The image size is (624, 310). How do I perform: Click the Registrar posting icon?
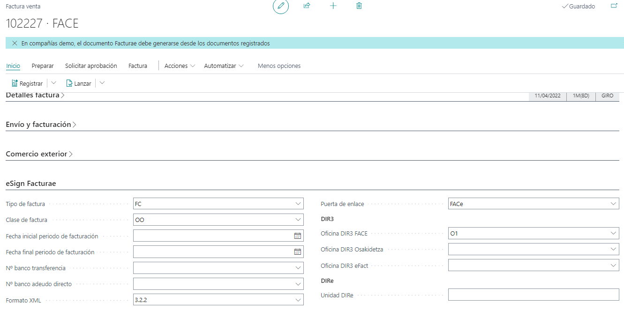[14, 83]
